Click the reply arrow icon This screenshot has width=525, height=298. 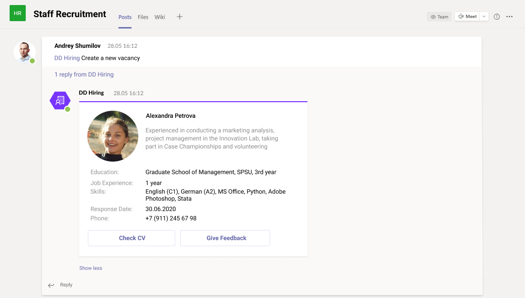pyautogui.click(x=51, y=285)
